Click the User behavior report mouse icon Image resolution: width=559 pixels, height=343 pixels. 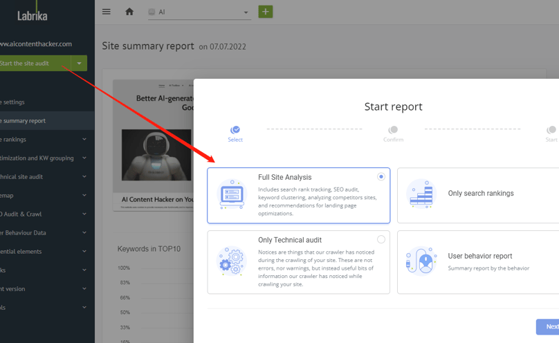point(421,261)
